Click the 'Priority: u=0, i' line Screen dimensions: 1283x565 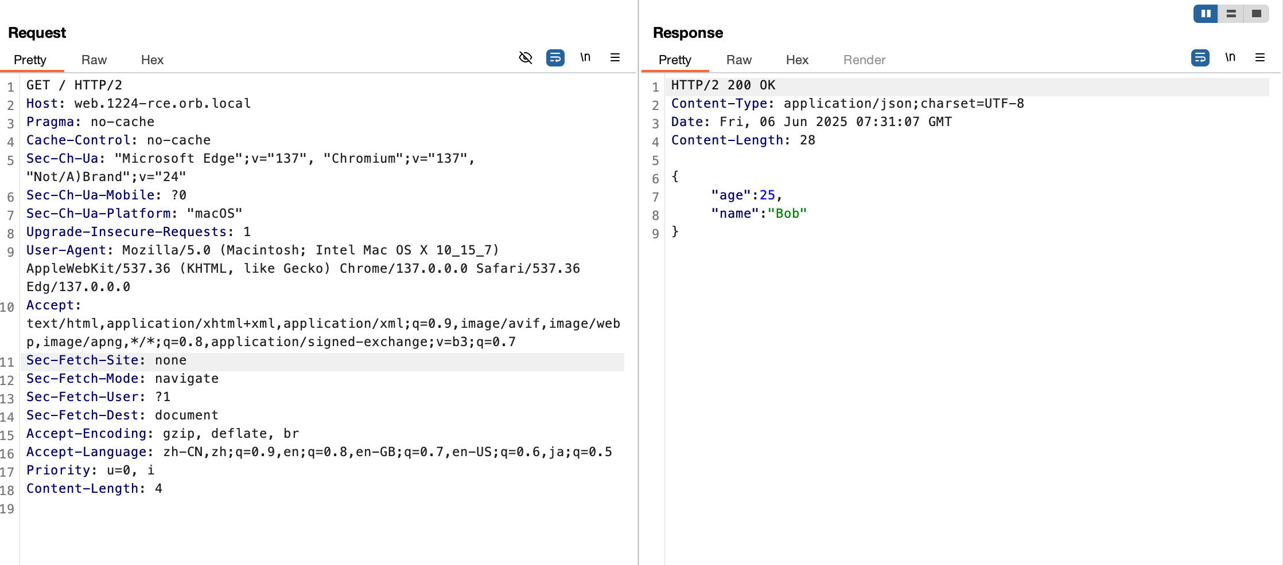(x=90, y=470)
